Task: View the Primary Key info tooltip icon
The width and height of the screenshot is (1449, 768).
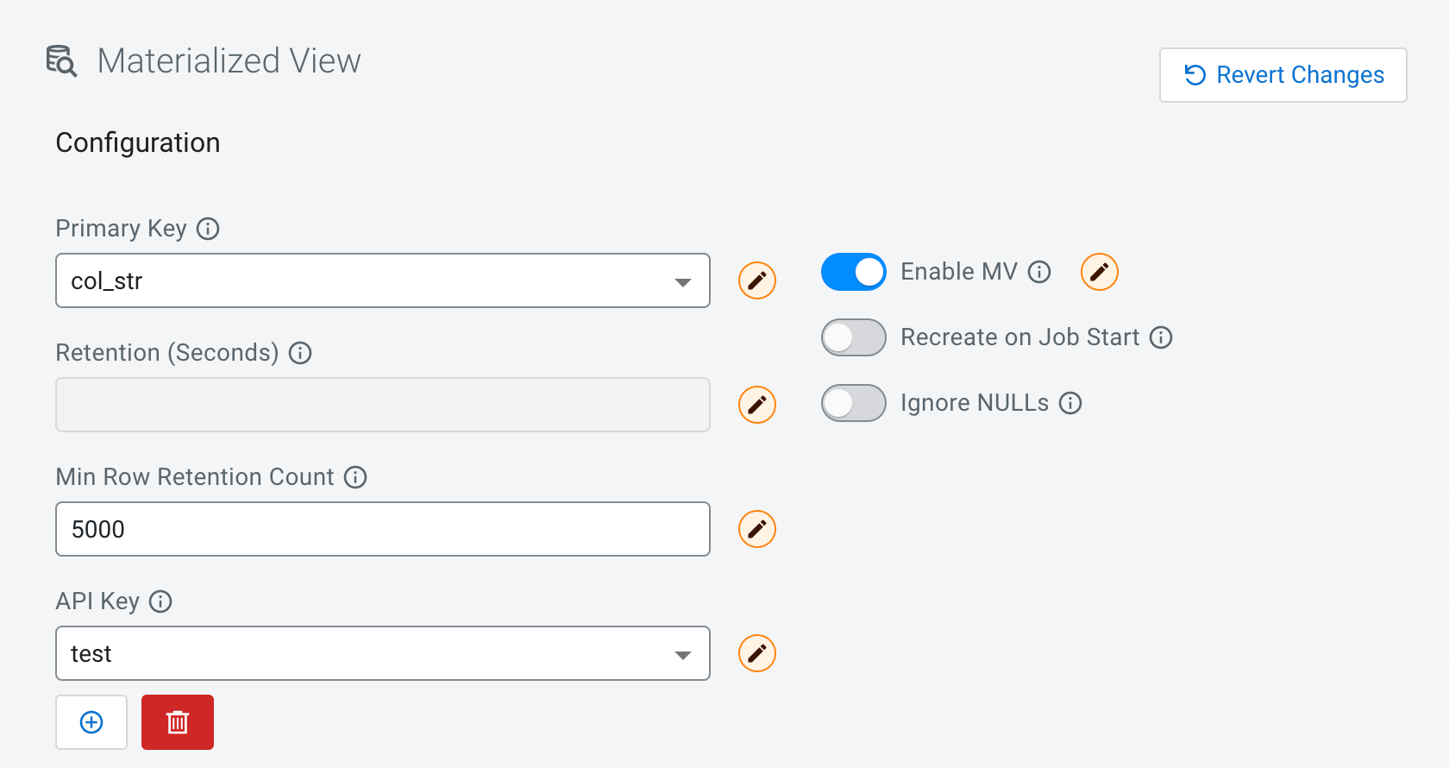Action: pos(207,229)
